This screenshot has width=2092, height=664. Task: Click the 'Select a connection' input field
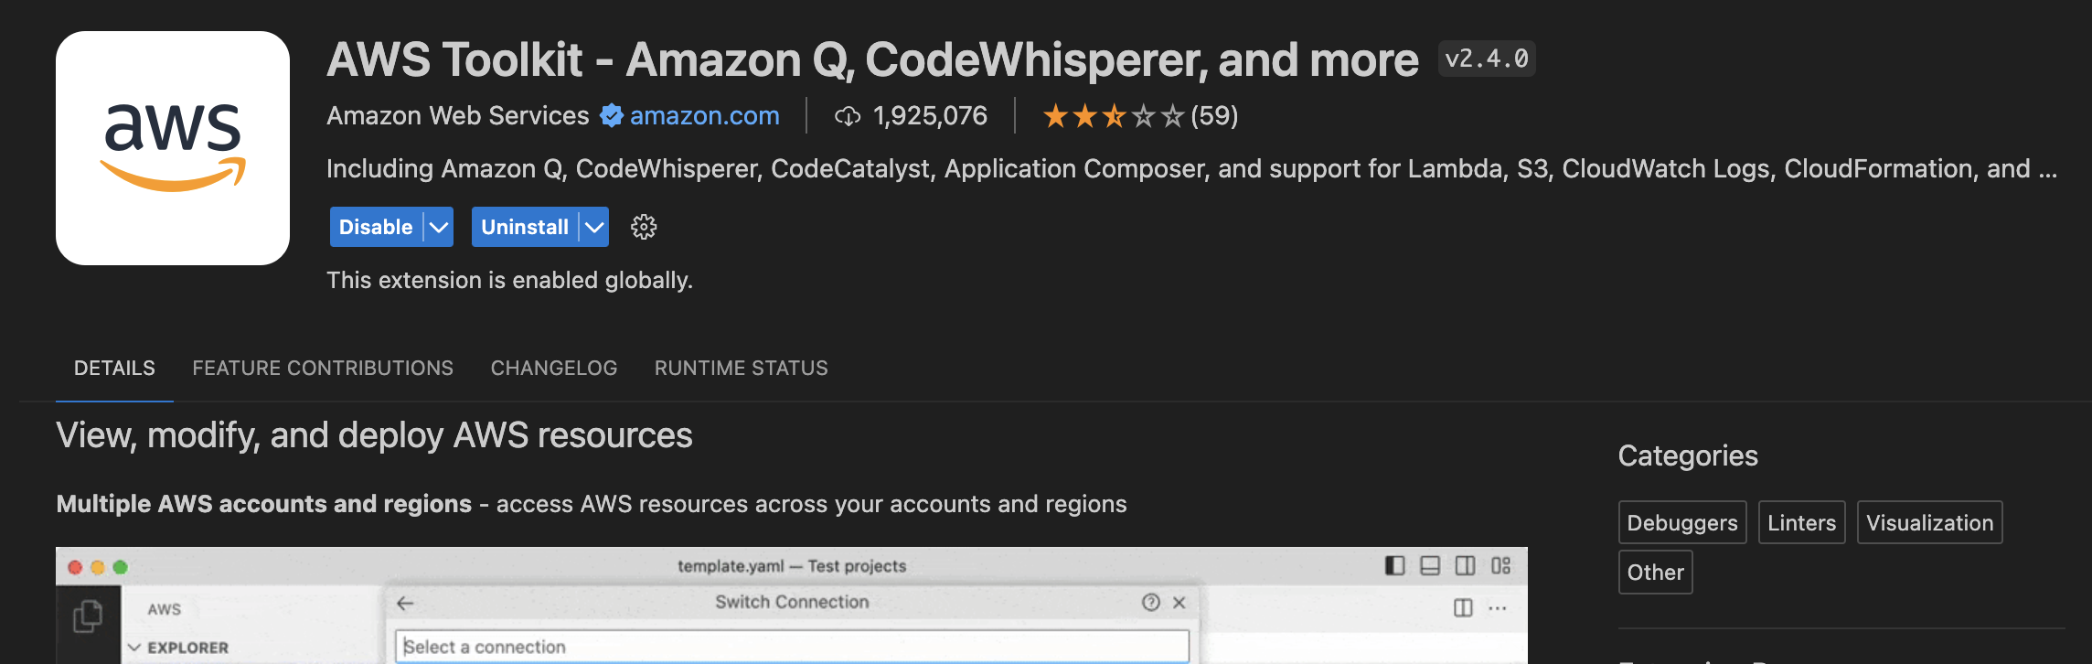tap(792, 647)
